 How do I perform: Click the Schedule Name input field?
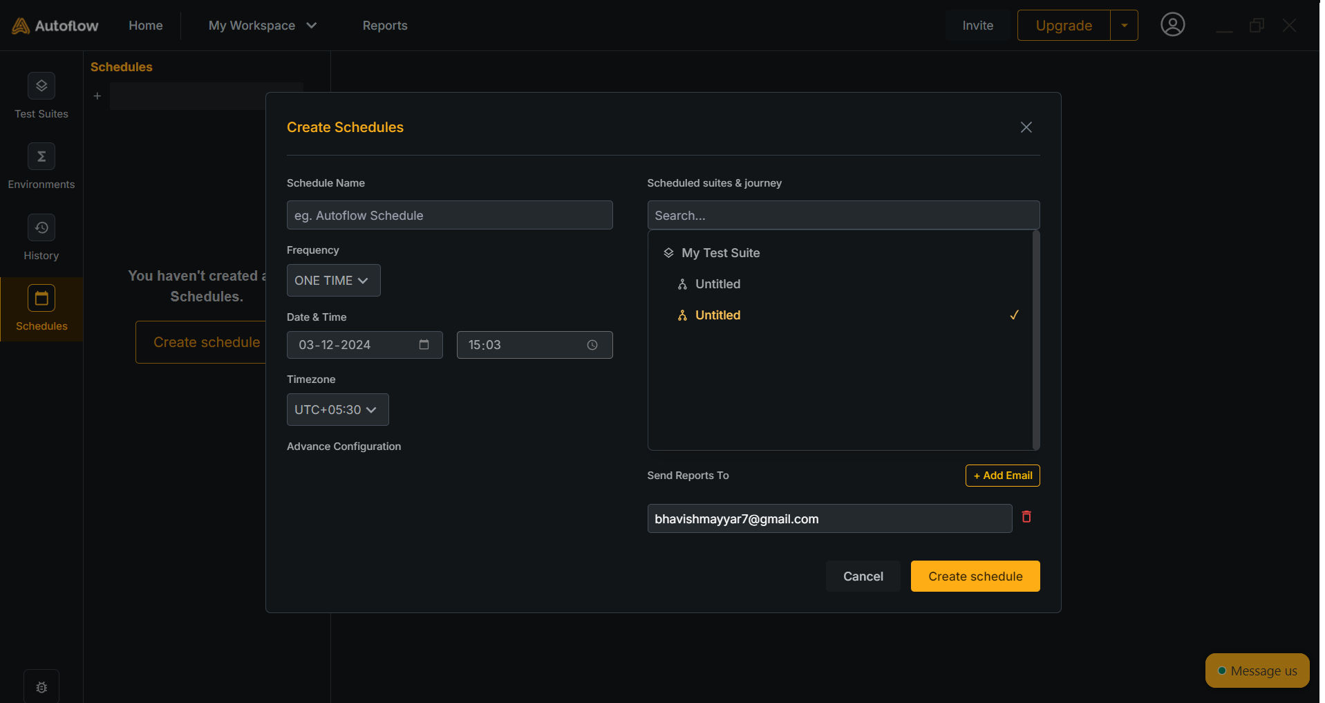coord(449,216)
